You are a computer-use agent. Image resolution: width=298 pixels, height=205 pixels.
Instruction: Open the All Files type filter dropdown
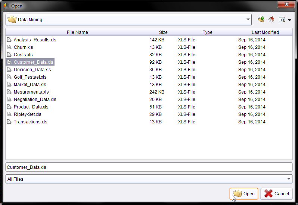289,179
